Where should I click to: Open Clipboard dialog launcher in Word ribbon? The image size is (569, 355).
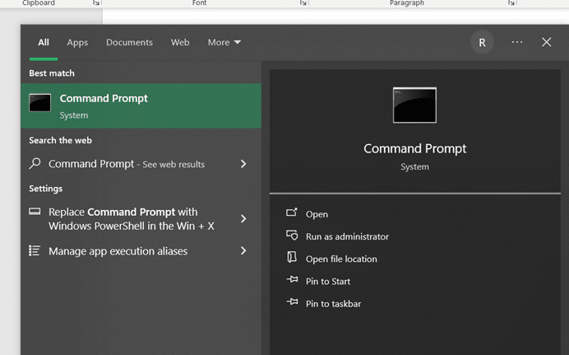click(x=96, y=3)
